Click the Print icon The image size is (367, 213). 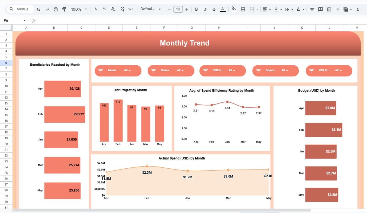point(56,9)
